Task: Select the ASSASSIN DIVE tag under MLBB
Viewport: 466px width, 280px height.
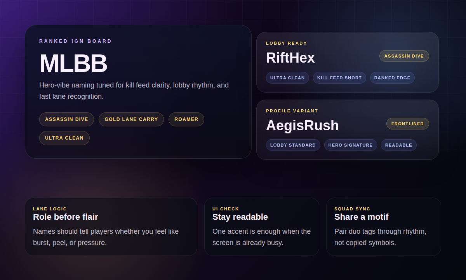Action: (x=66, y=119)
